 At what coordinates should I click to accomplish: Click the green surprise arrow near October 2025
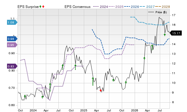tap(126, 82)
